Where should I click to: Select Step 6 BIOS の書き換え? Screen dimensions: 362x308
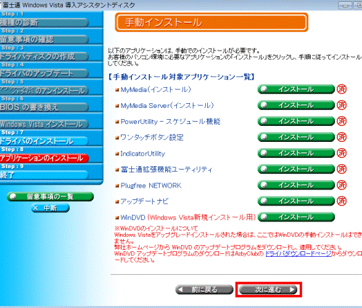pos(44,107)
